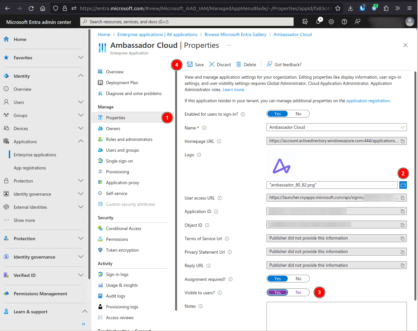This screenshot has height=331, width=418.
Task: Go to Enterprise applications | All applications breadcrumb
Action: (157, 34)
